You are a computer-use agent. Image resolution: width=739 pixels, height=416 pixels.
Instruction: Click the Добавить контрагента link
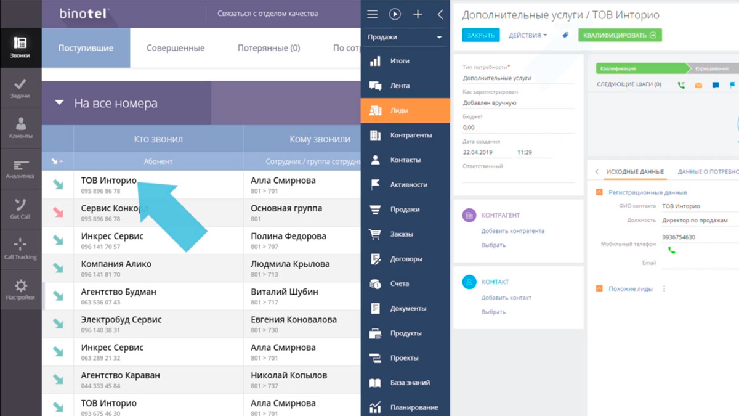click(x=512, y=231)
